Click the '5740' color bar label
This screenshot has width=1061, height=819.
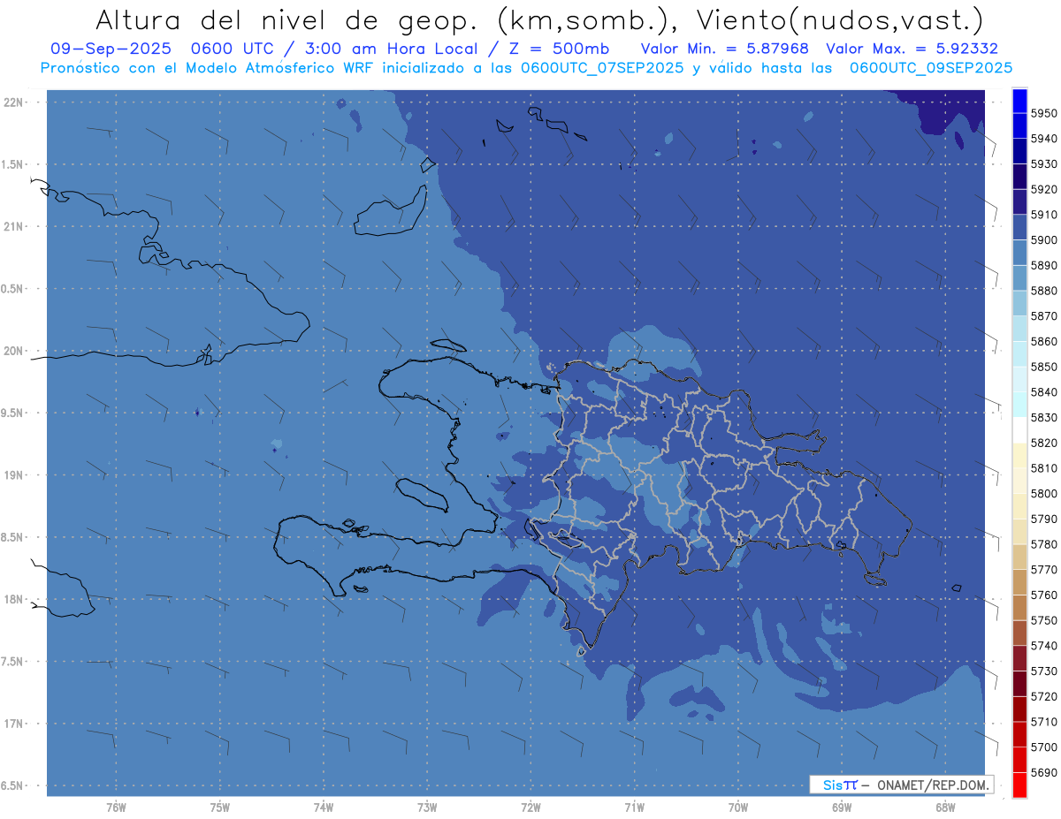point(1043,646)
